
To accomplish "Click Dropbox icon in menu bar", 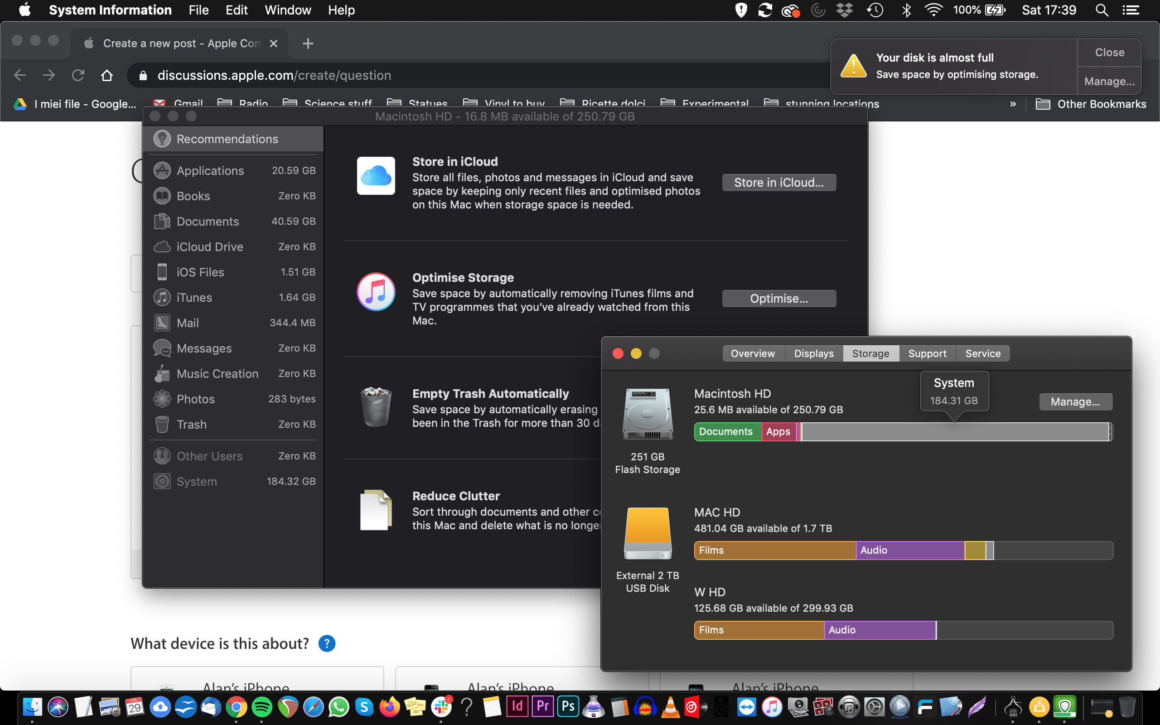I will click(845, 10).
